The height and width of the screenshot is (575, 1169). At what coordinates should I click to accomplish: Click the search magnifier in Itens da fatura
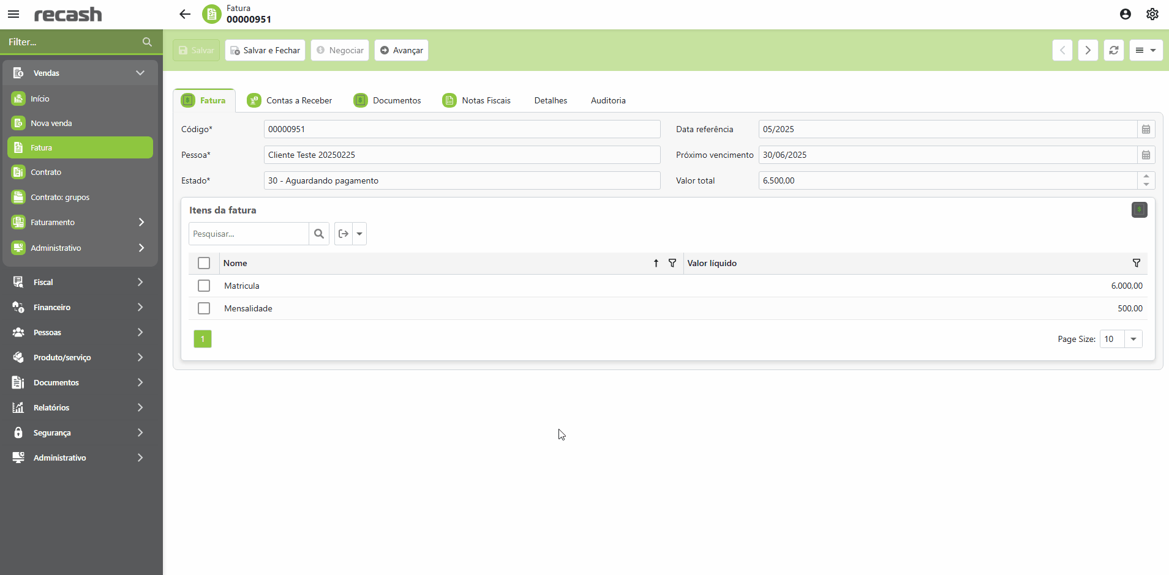click(x=319, y=234)
